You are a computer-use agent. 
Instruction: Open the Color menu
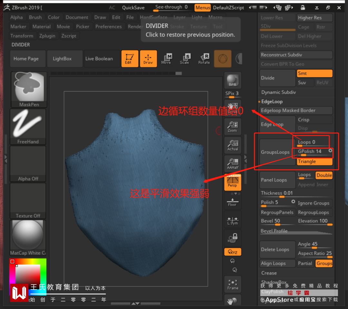coord(53,17)
